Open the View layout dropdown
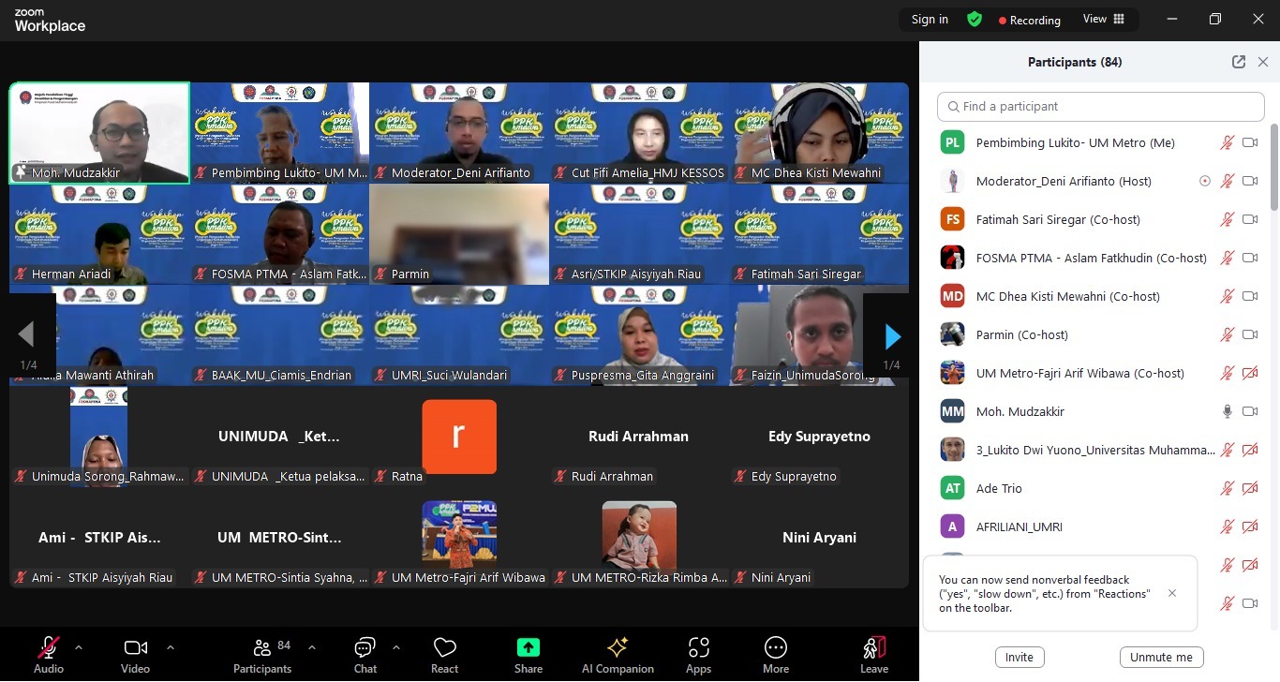This screenshot has height=682, width=1280. (x=1103, y=20)
